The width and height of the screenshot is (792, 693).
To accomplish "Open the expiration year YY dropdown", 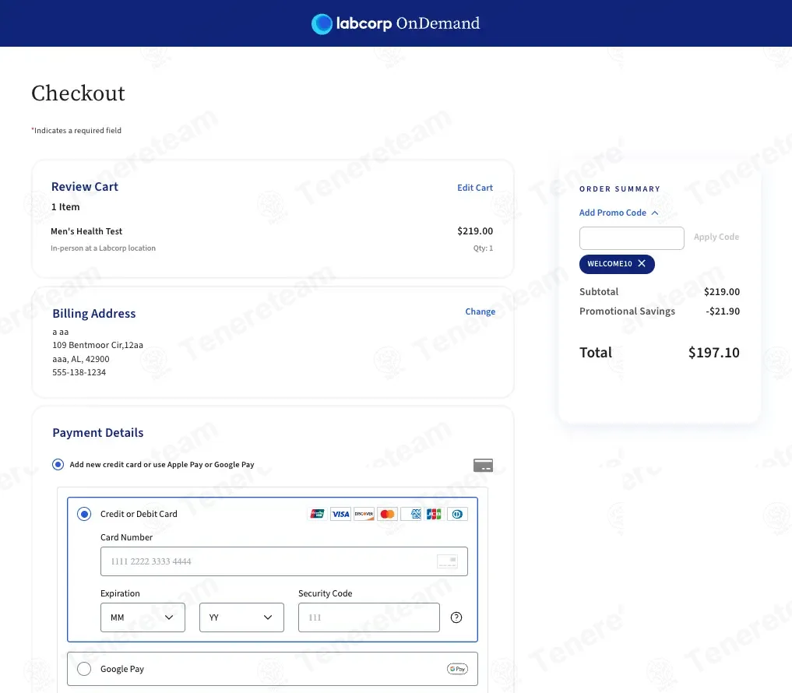I will pyautogui.click(x=241, y=617).
